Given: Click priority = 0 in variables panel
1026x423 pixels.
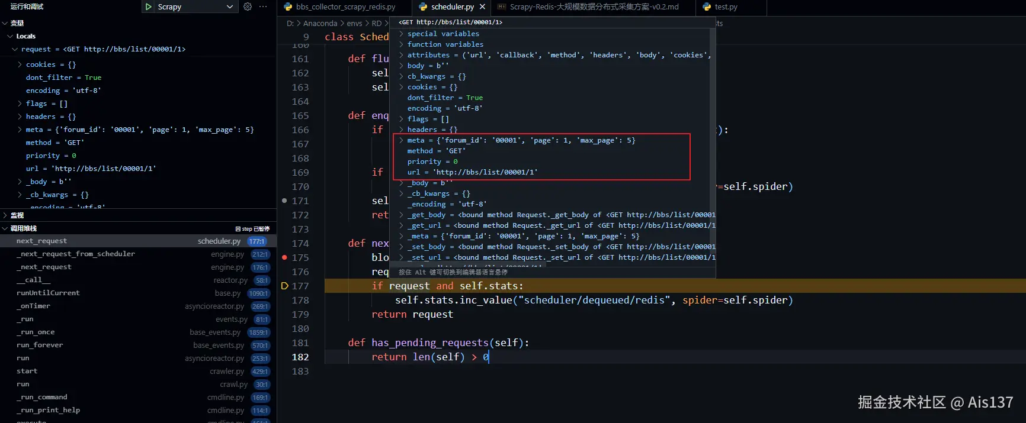Looking at the screenshot, I should tap(51, 156).
